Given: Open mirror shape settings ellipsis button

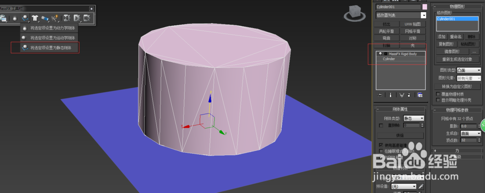Looking at the screenshot, I should click(474, 52).
